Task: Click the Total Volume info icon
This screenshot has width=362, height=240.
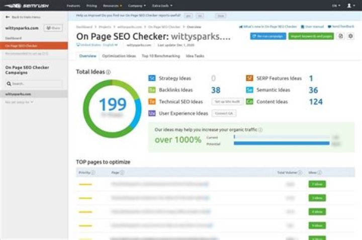Action: (300, 173)
